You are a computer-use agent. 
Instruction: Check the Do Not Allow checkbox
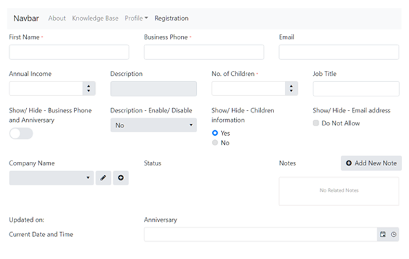316,123
